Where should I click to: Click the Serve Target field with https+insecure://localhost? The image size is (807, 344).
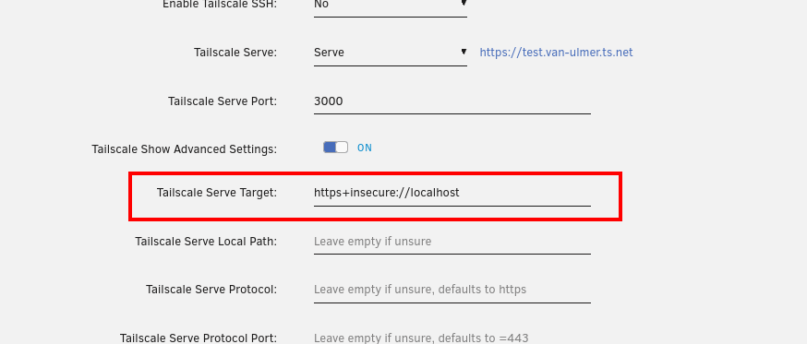tap(452, 194)
